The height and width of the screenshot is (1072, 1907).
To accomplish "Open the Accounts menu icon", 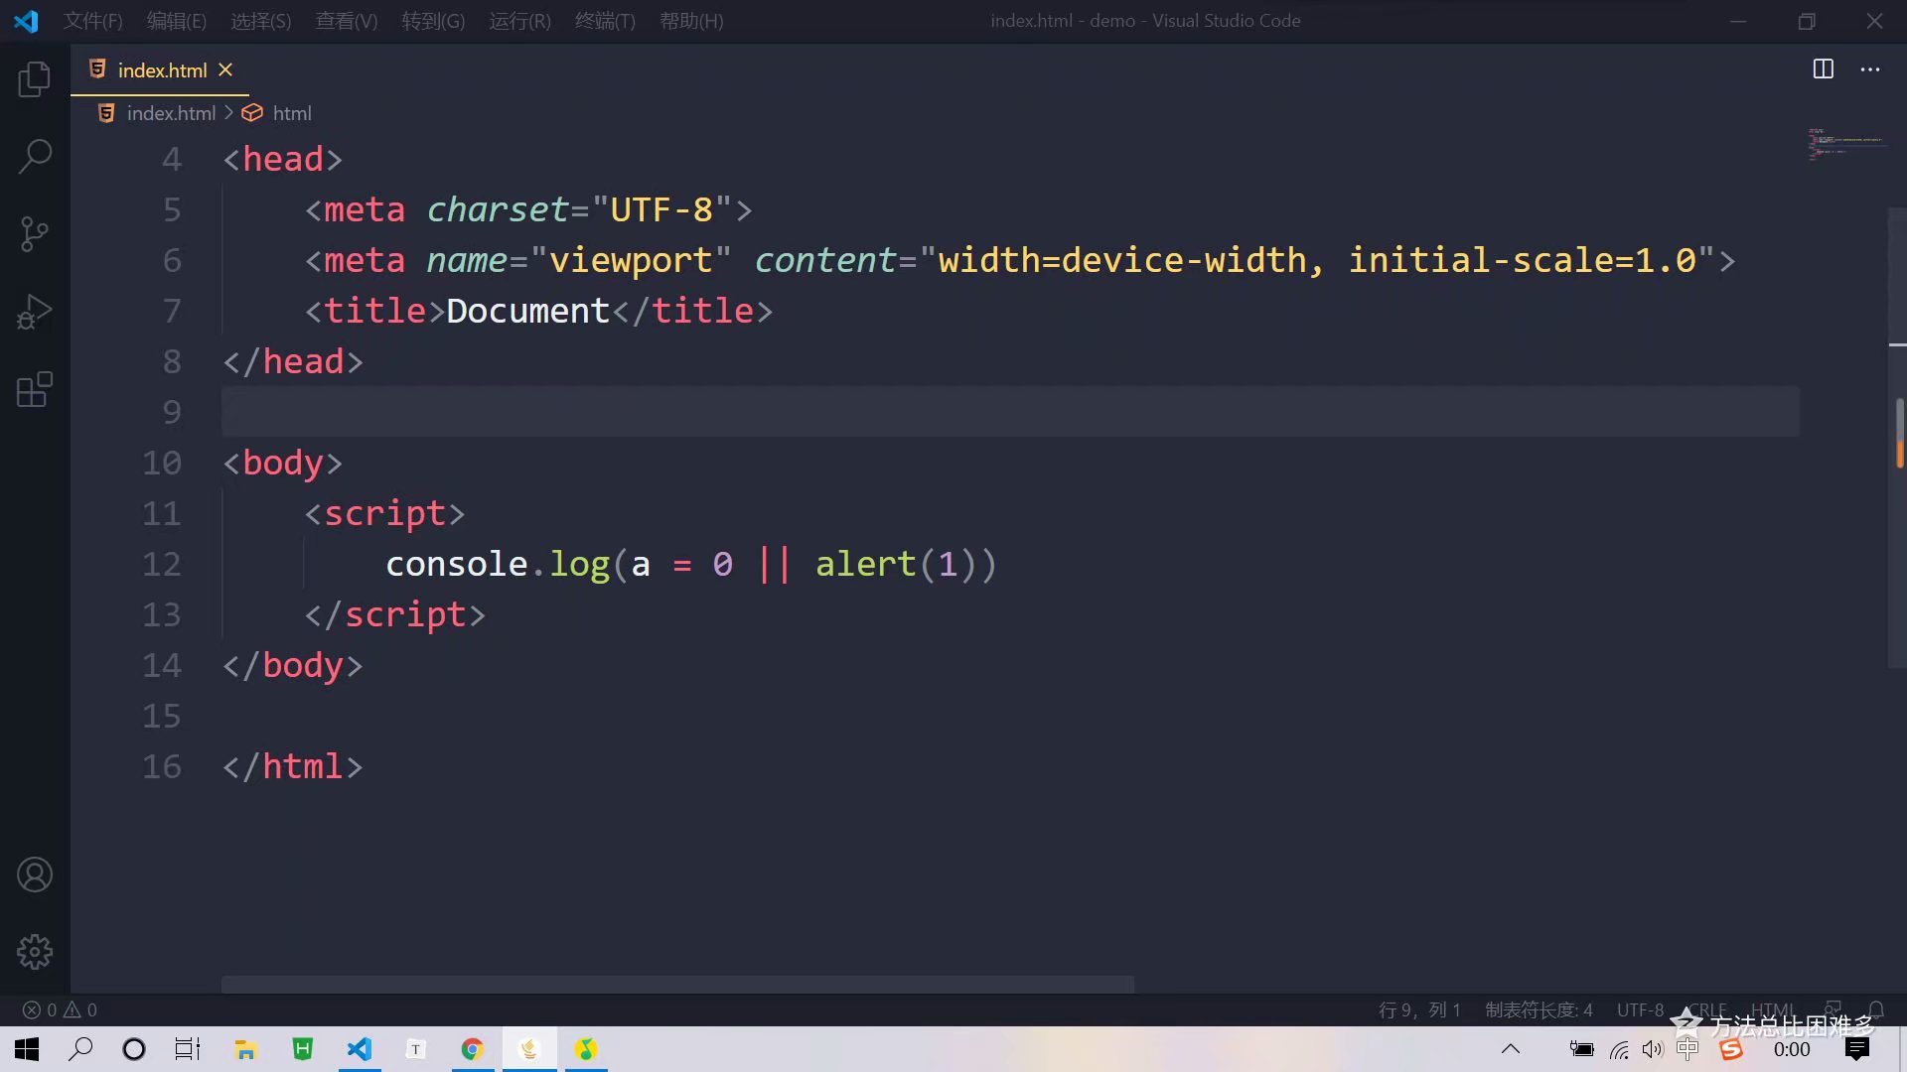I will (x=35, y=874).
